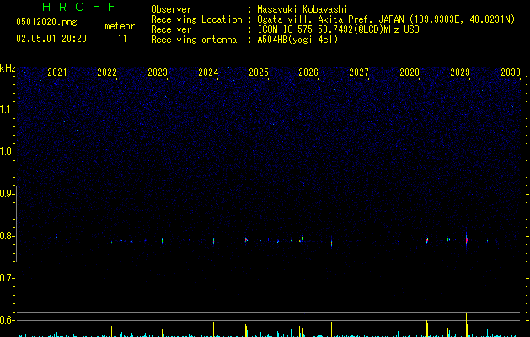Click the 2030 time axis marker
Viewport: 530px width, 337px height.
(x=511, y=72)
